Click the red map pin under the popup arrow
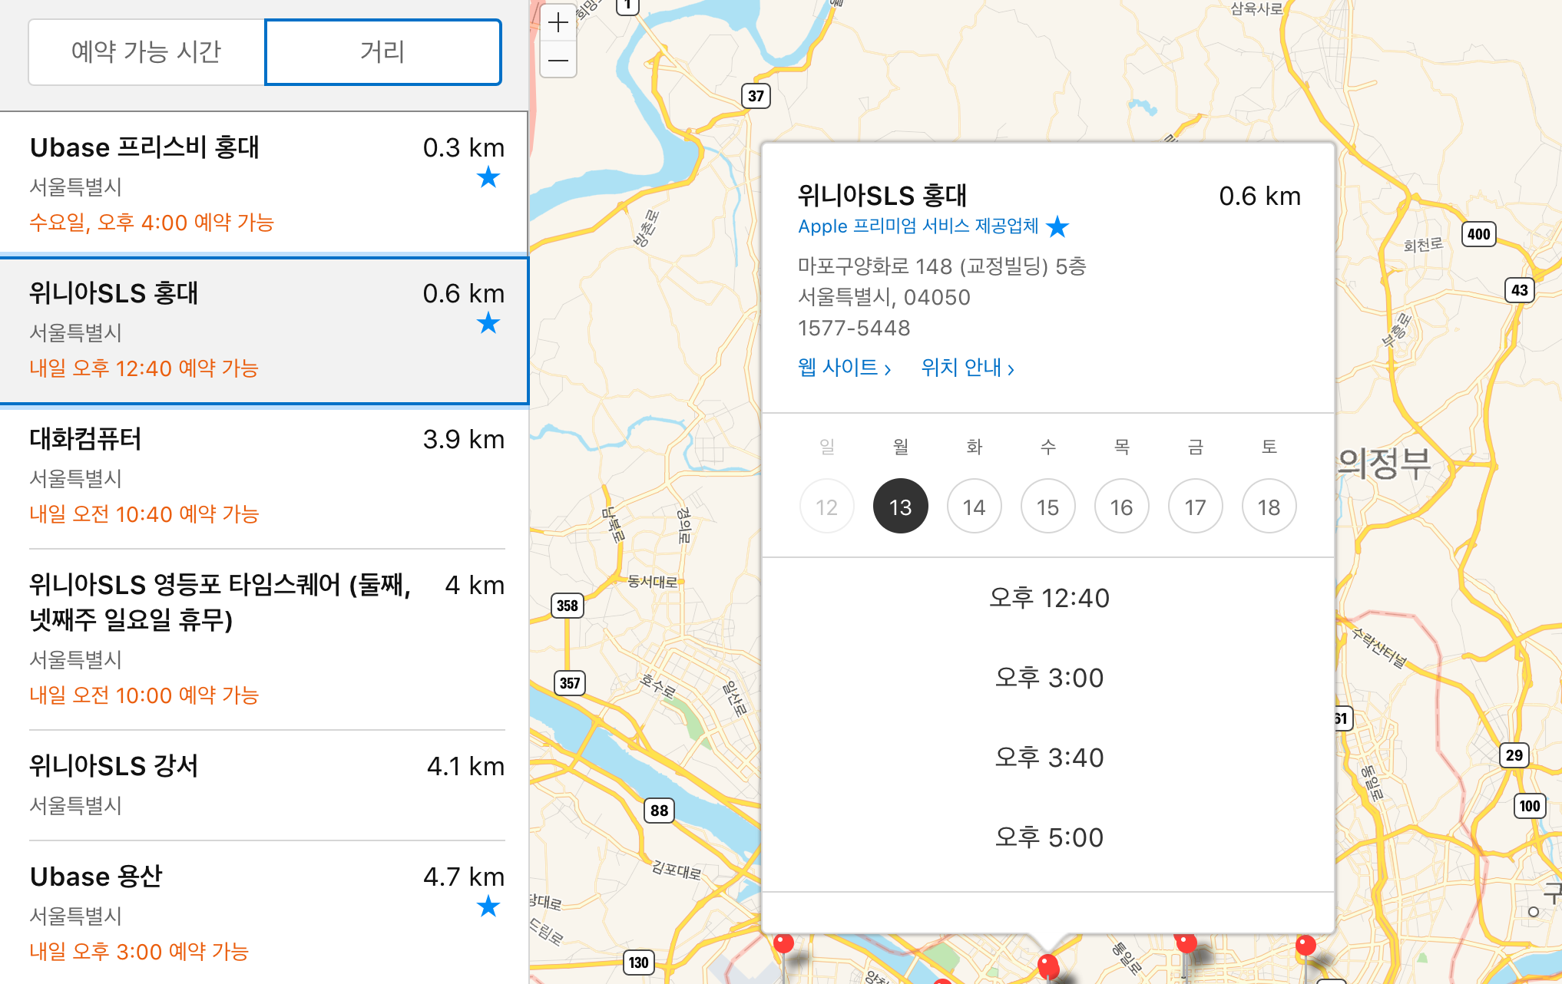 tap(1048, 964)
